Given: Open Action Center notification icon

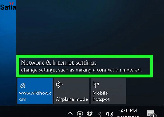Looking at the screenshot, I should [150, 113].
